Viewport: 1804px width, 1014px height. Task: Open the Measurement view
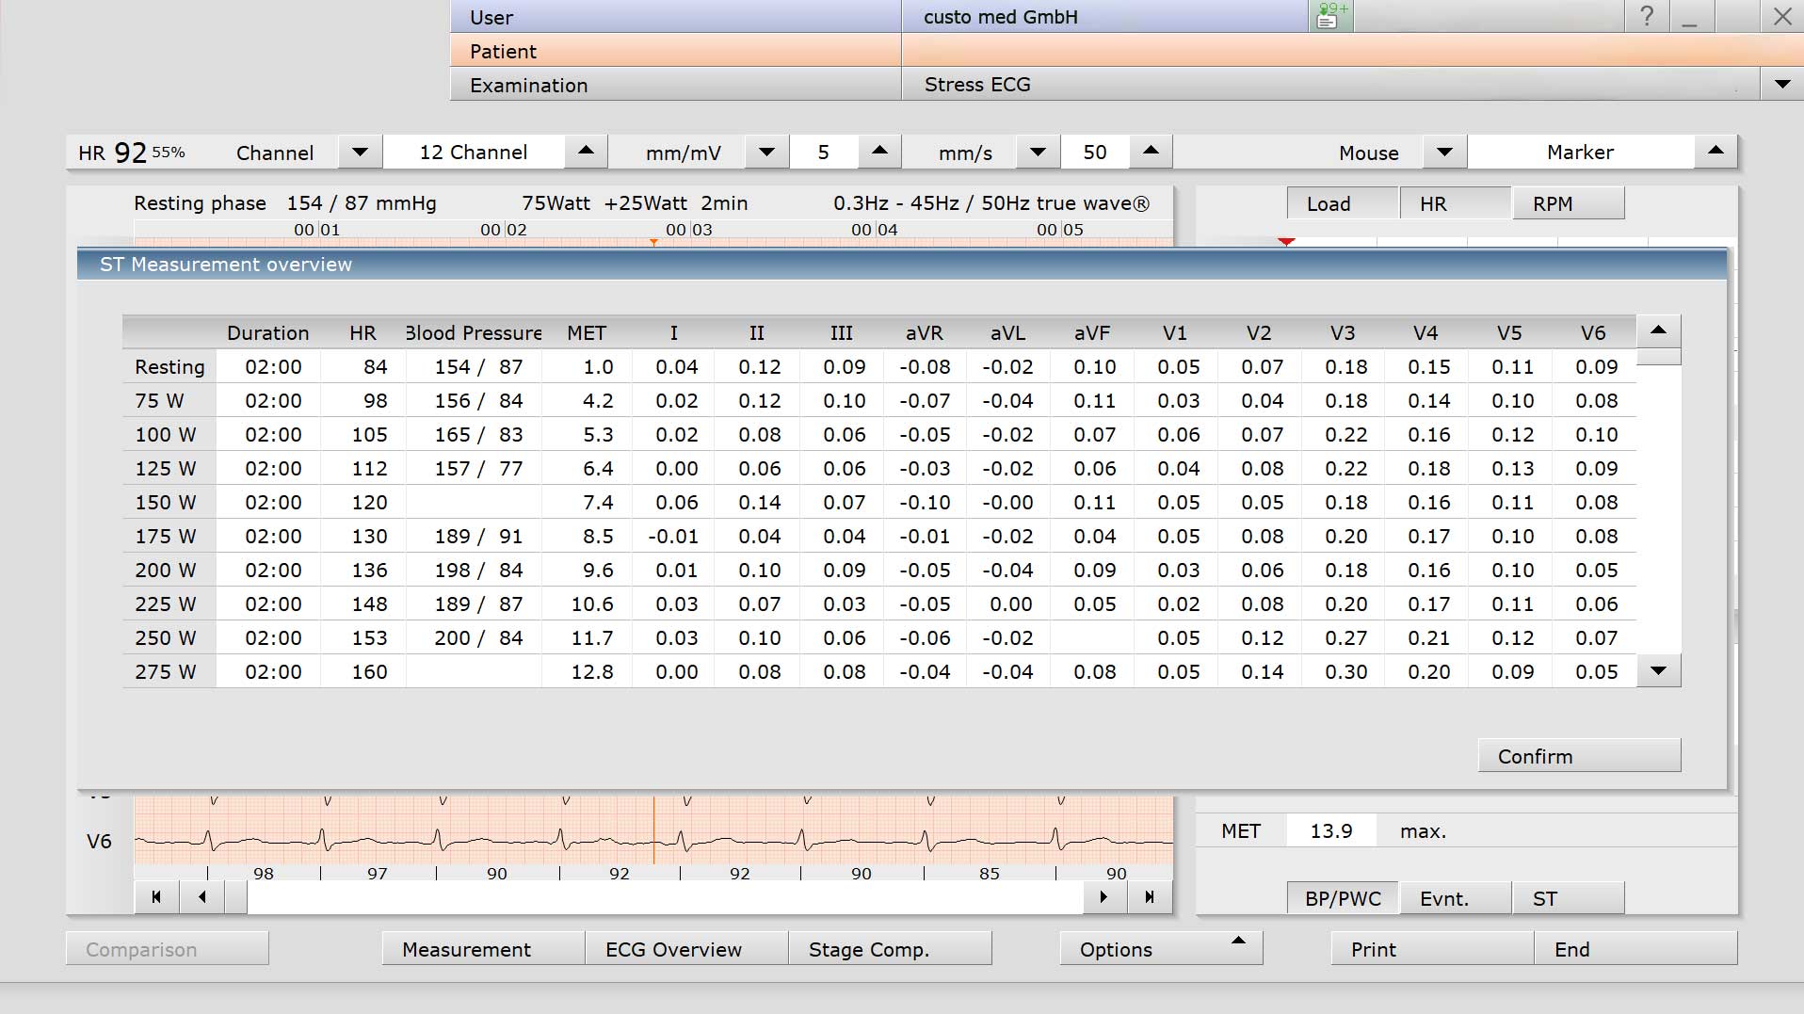483,949
